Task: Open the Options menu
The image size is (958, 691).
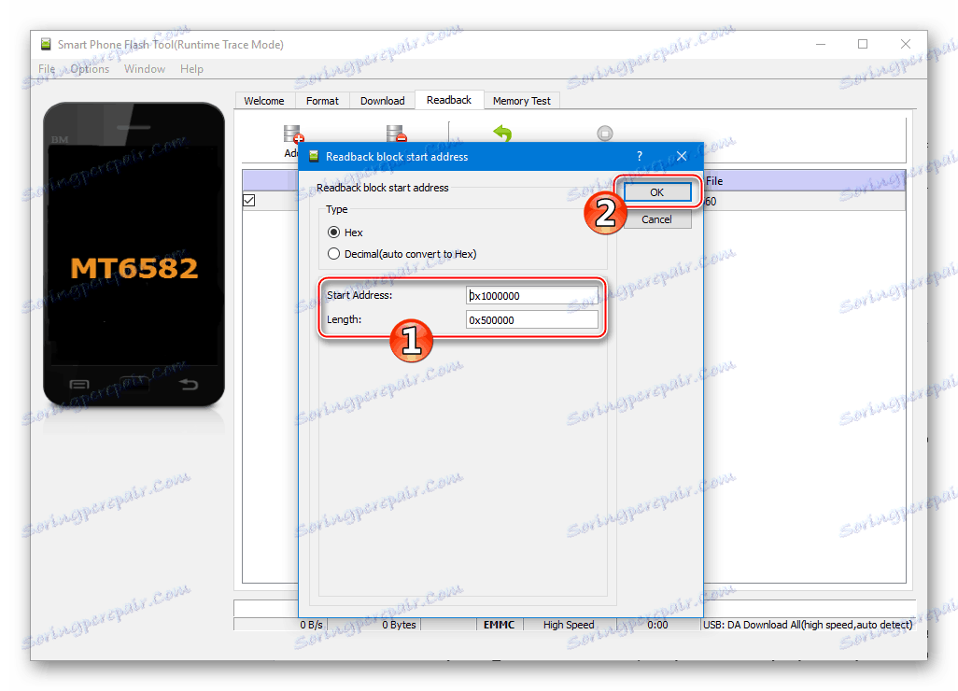Action: coord(90,68)
